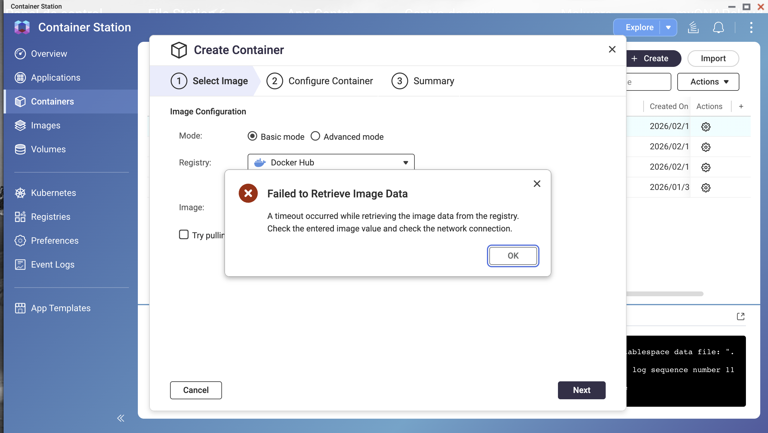Open Kubernetes from the sidebar

pyautogui.click(x=53, y=193)
